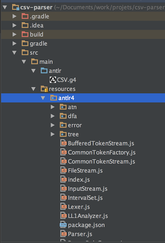
Task: Expand the build folder arrow
Action: (15, 35)
